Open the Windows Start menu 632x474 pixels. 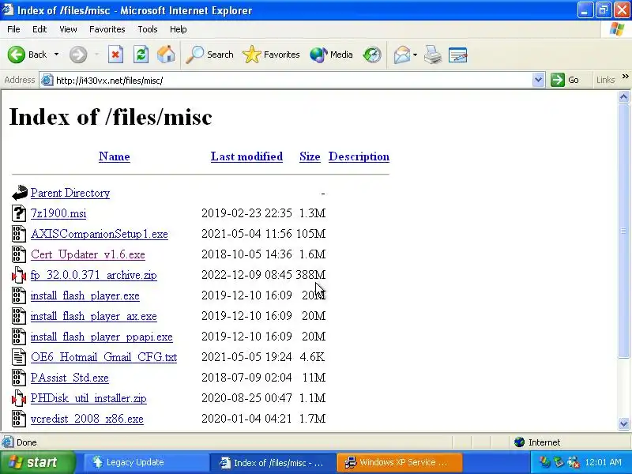(x=37, y=462)
